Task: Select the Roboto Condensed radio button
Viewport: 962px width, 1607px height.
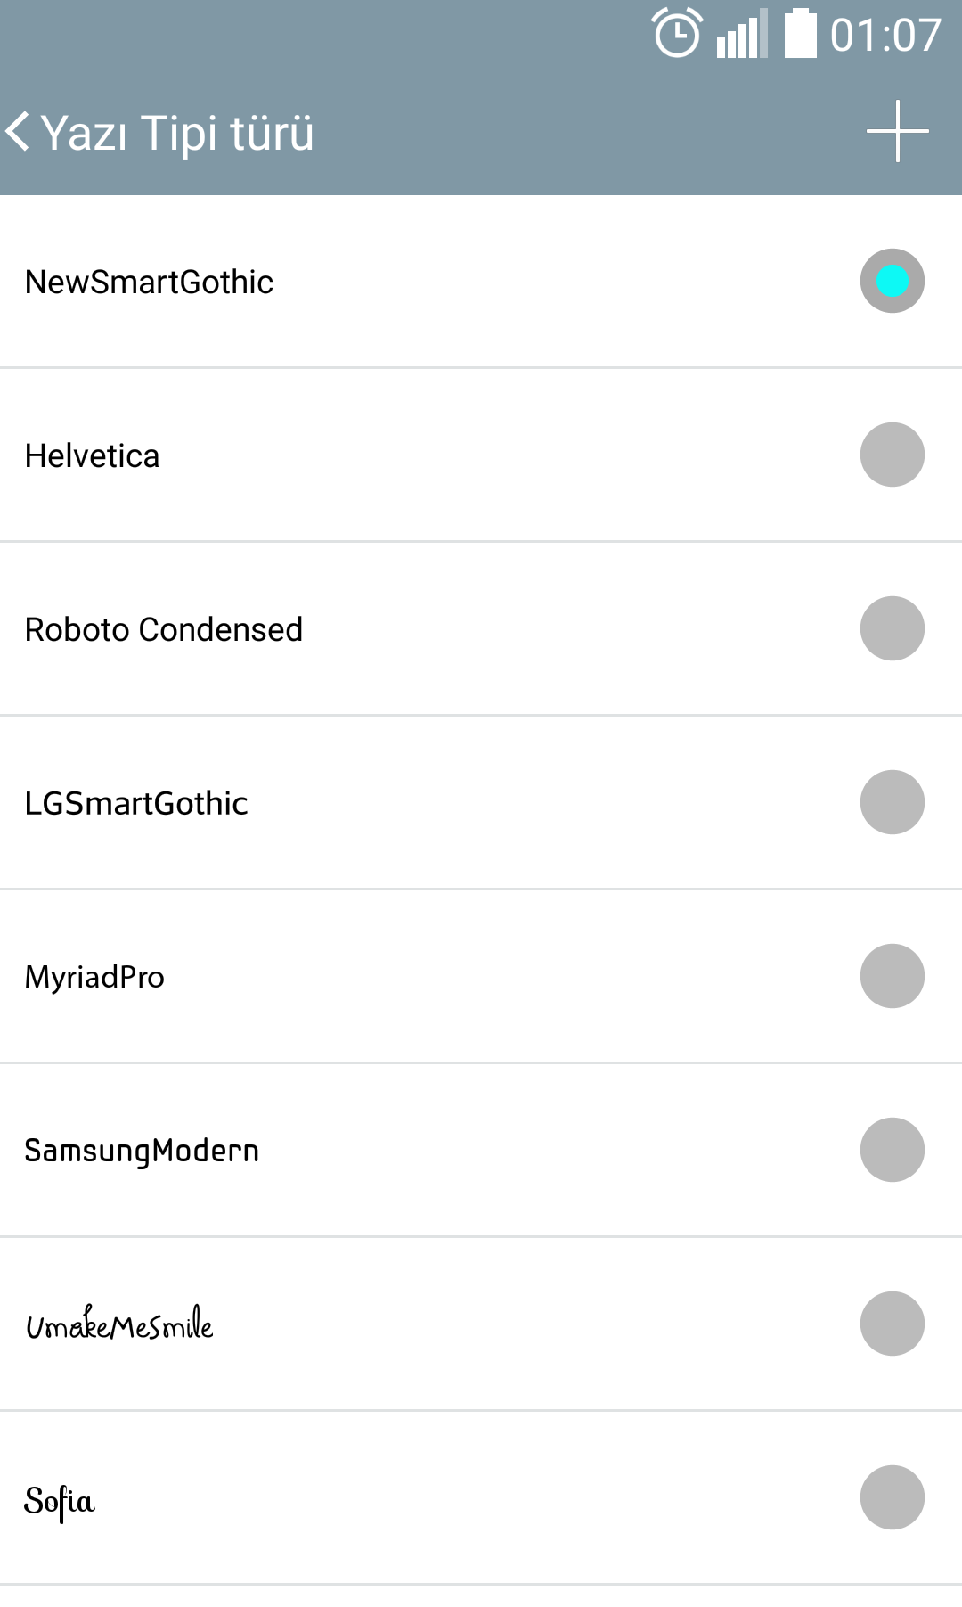Action: tap(892, 628)
